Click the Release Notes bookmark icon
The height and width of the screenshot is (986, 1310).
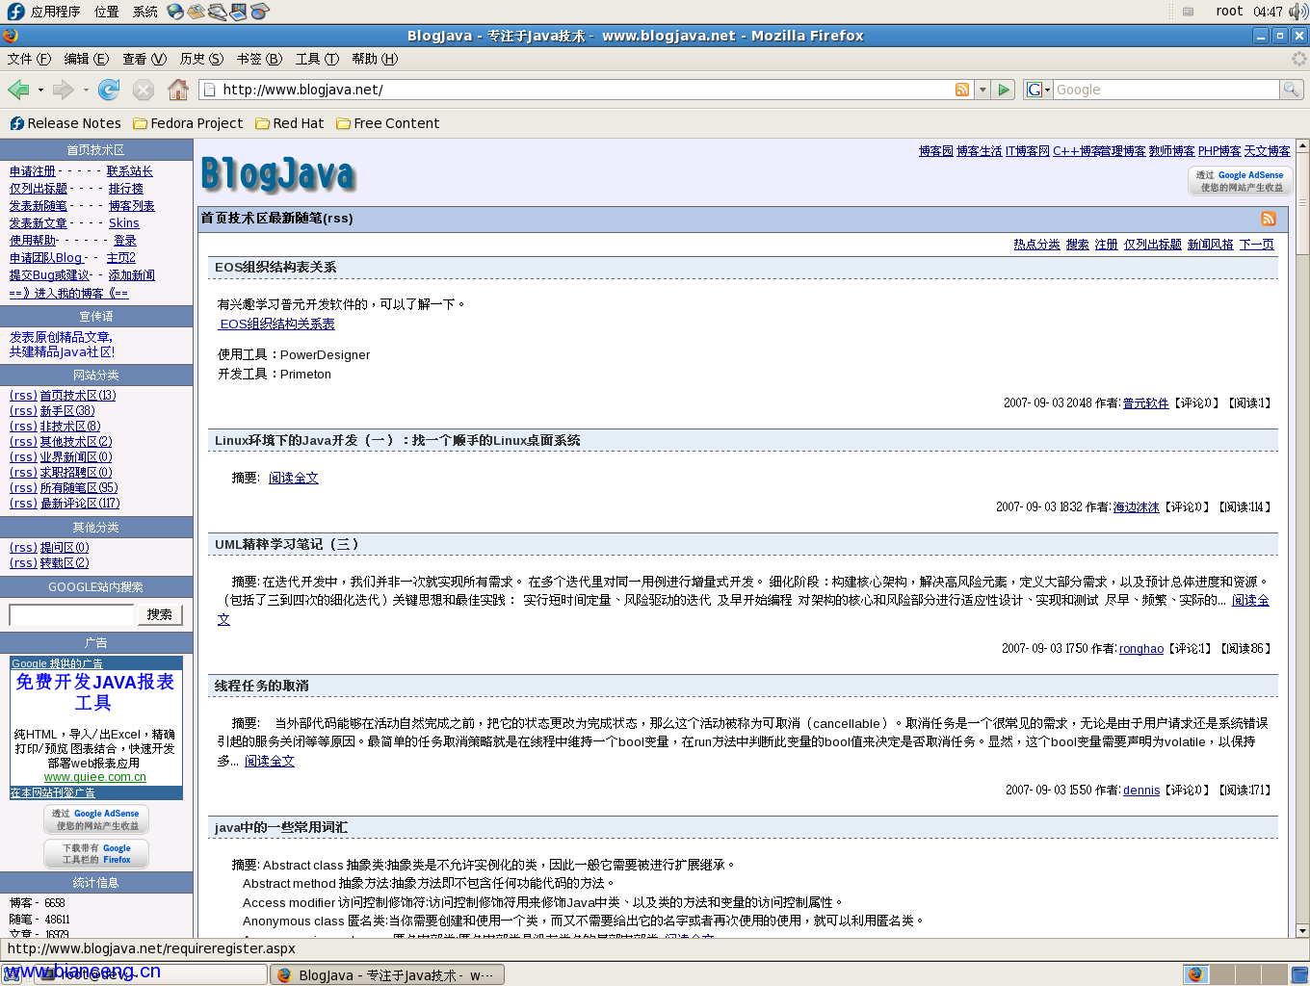click(16, 123)
